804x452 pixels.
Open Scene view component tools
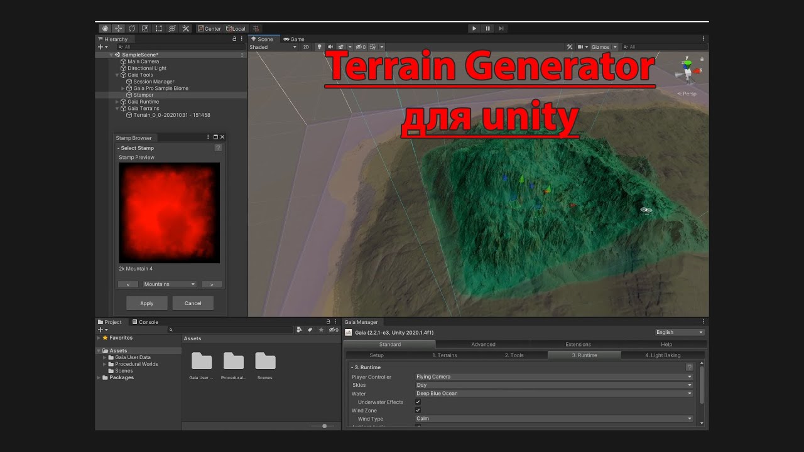tap(570, 47)
